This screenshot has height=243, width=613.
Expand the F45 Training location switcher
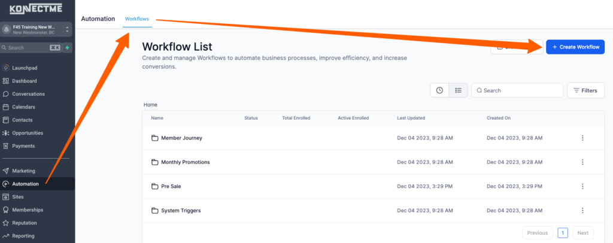click(37, 29)
